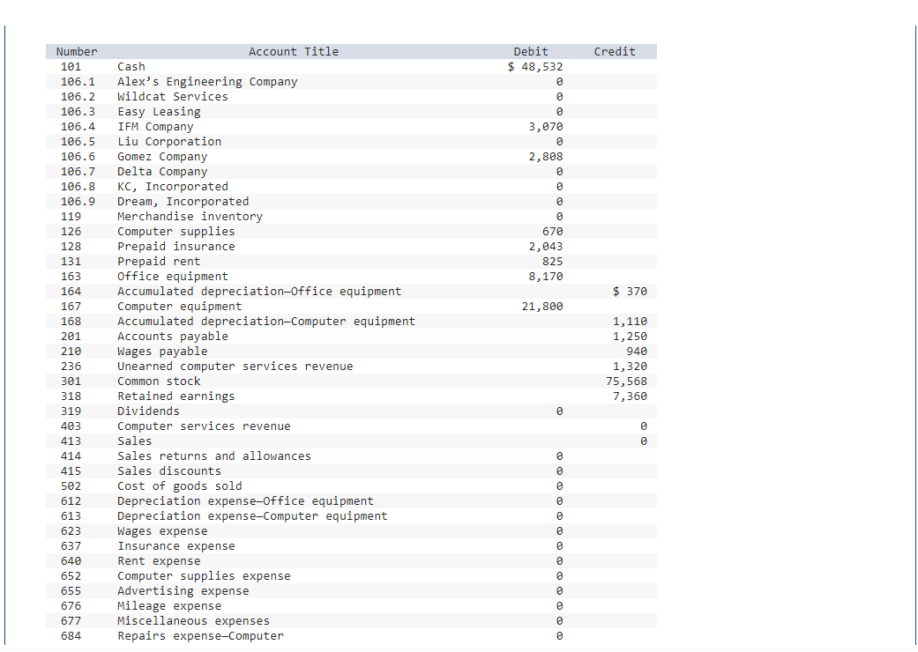Click account number 106.4

pos(78,126)
